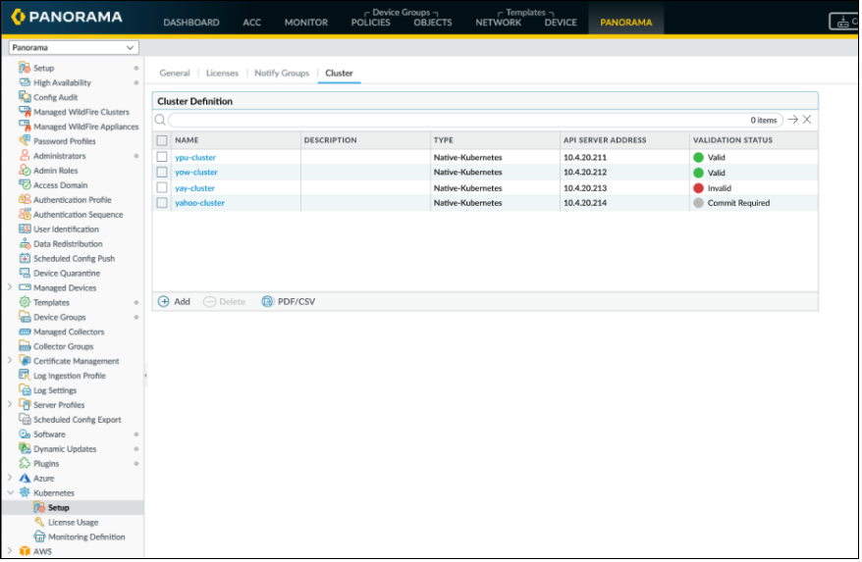Screen dimensions: 862x562
Task: Click the search arrow next to items count
Action: coord(792,120)
